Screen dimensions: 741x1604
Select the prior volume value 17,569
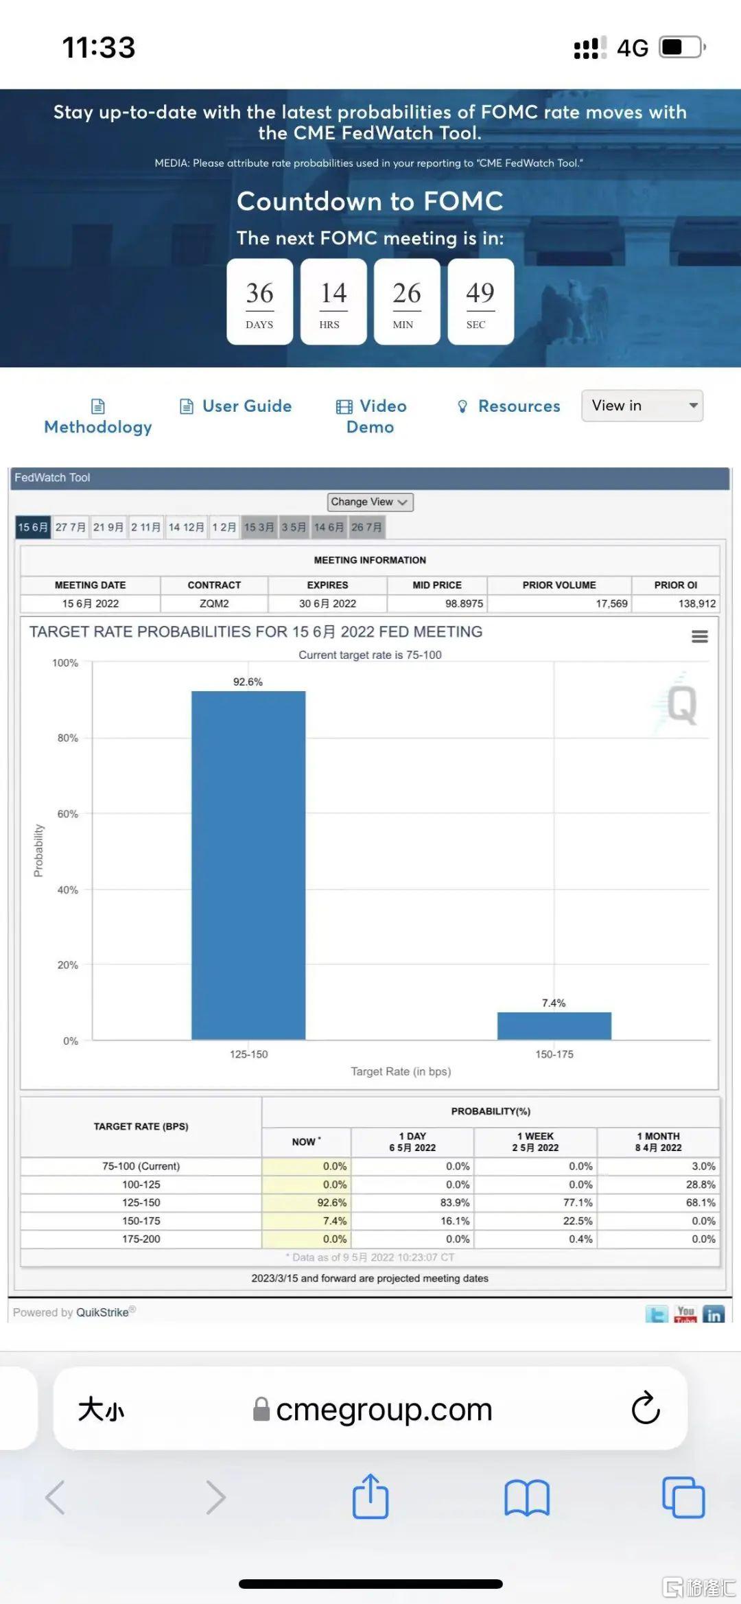[611, 603]
